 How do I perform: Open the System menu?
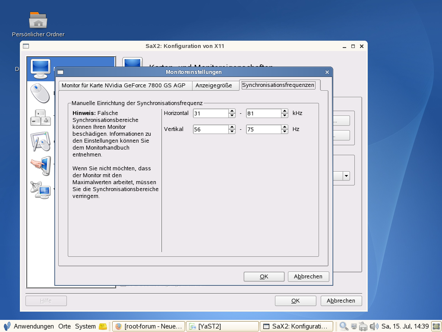pyautogui.click(x=85, y=326)
